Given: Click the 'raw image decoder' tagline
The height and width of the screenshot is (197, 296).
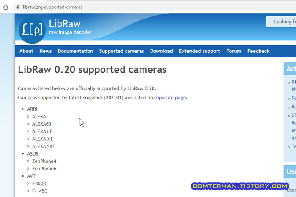Looking at the screenshot, I should tap(70, 32).
